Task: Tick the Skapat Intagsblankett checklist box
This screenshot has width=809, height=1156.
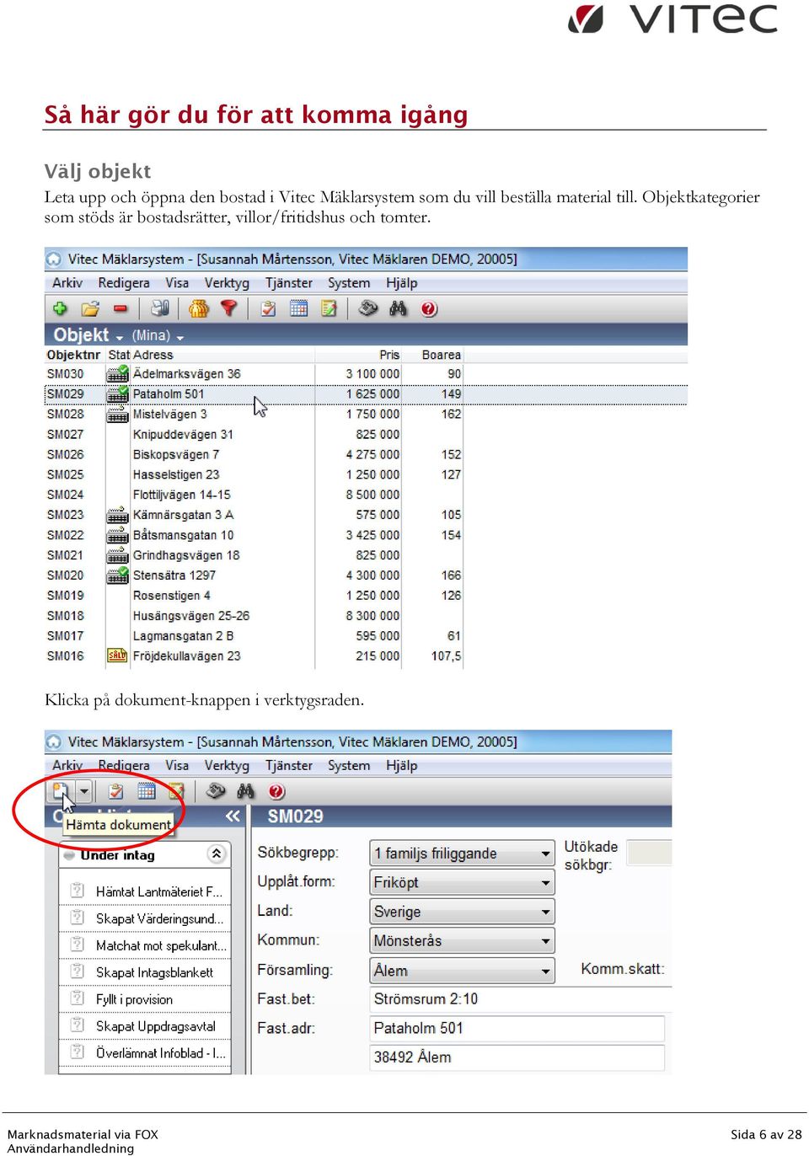Action: [77, 971]
